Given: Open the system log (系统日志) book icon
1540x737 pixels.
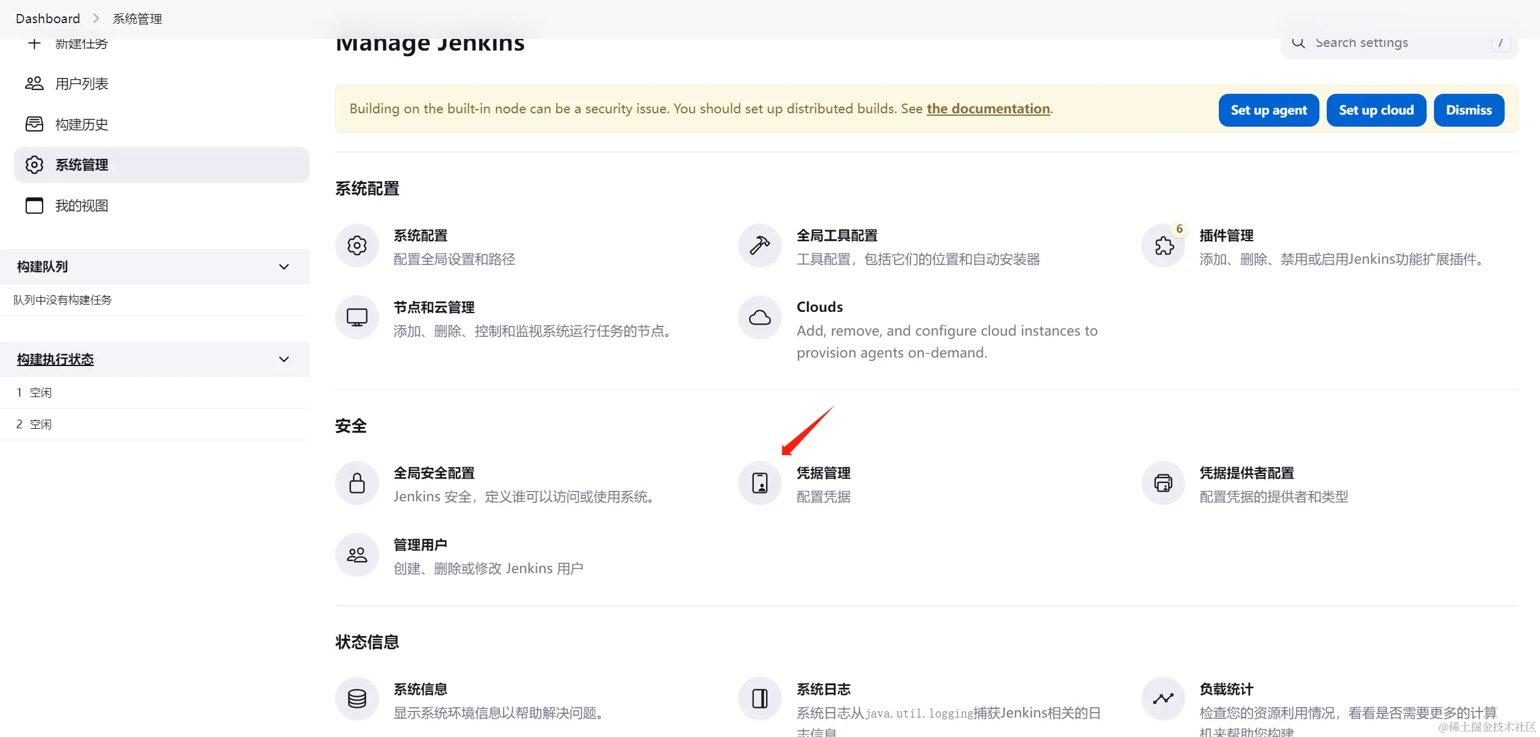Looking at the screenshot, I should tap(759, 699).
